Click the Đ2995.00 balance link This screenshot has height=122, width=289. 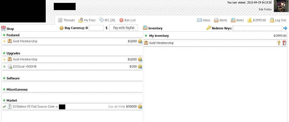pos(259,20)
